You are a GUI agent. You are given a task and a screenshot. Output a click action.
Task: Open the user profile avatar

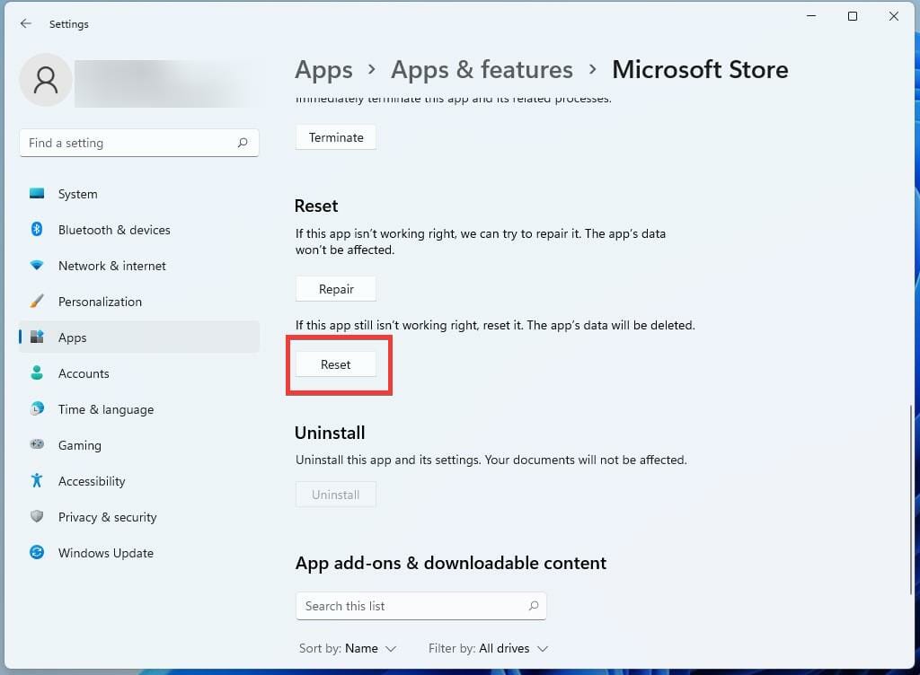click(x=46, y=80)
